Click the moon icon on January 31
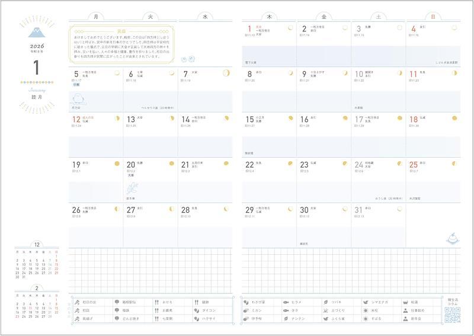Image resolution: width=474 pixels, height=336 pixels. tap(399, 209)
